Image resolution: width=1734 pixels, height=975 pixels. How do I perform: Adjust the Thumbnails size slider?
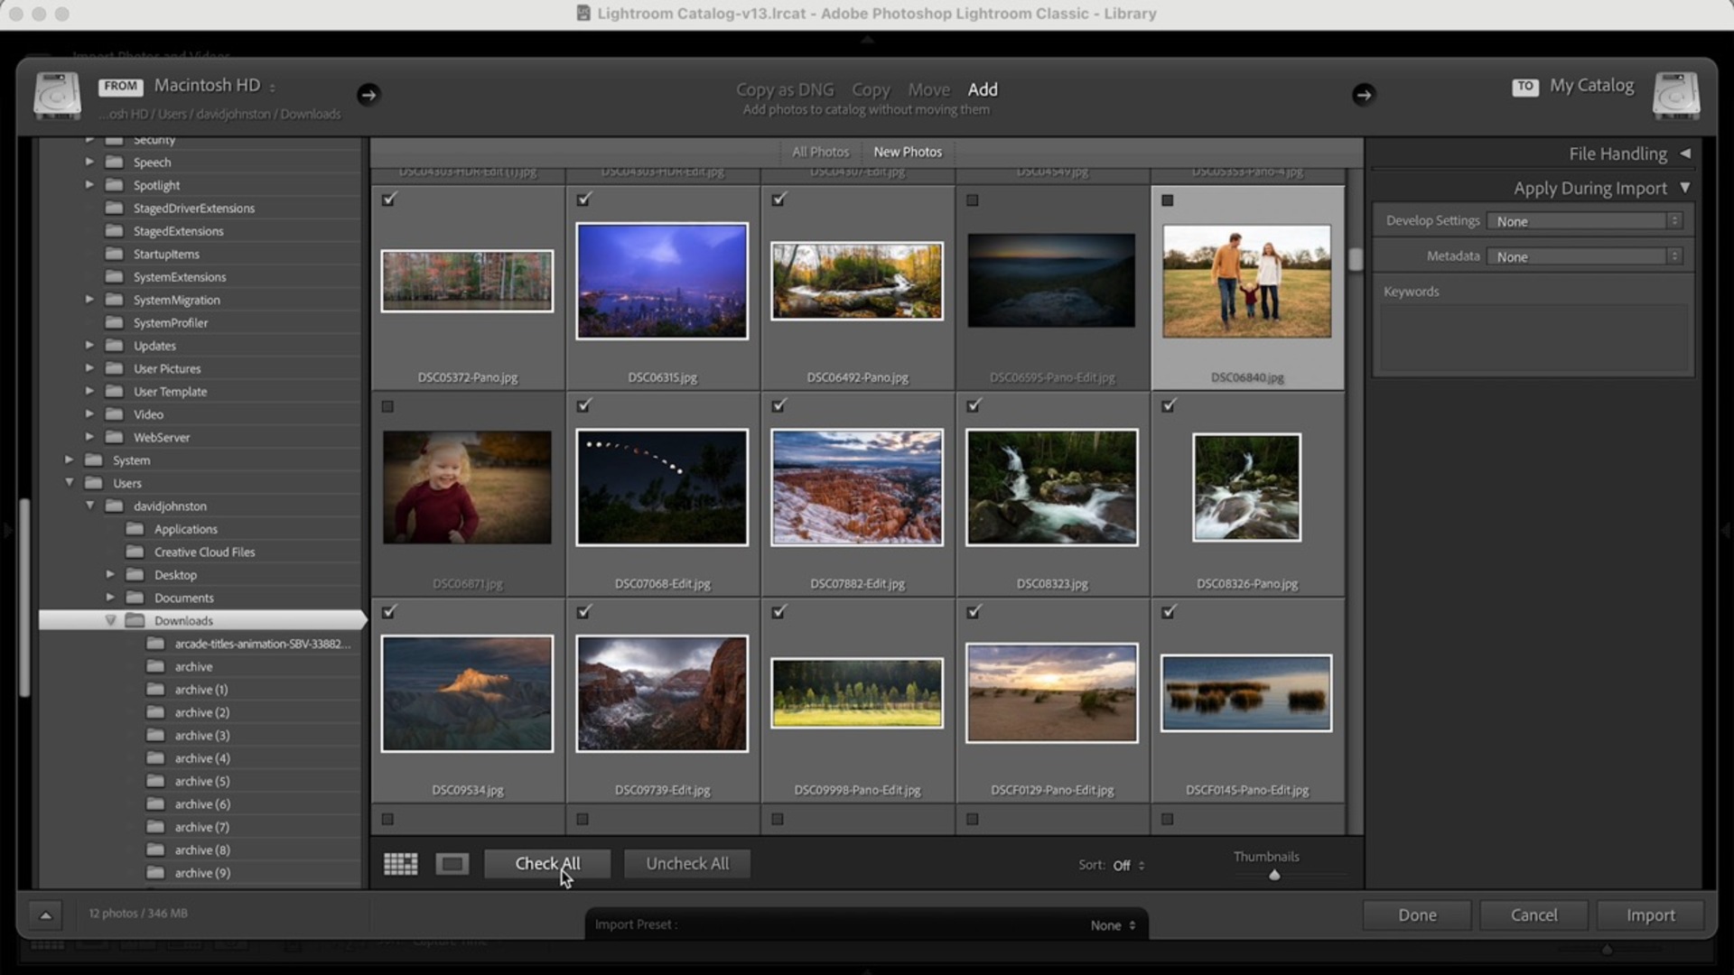pos(1274,875)
